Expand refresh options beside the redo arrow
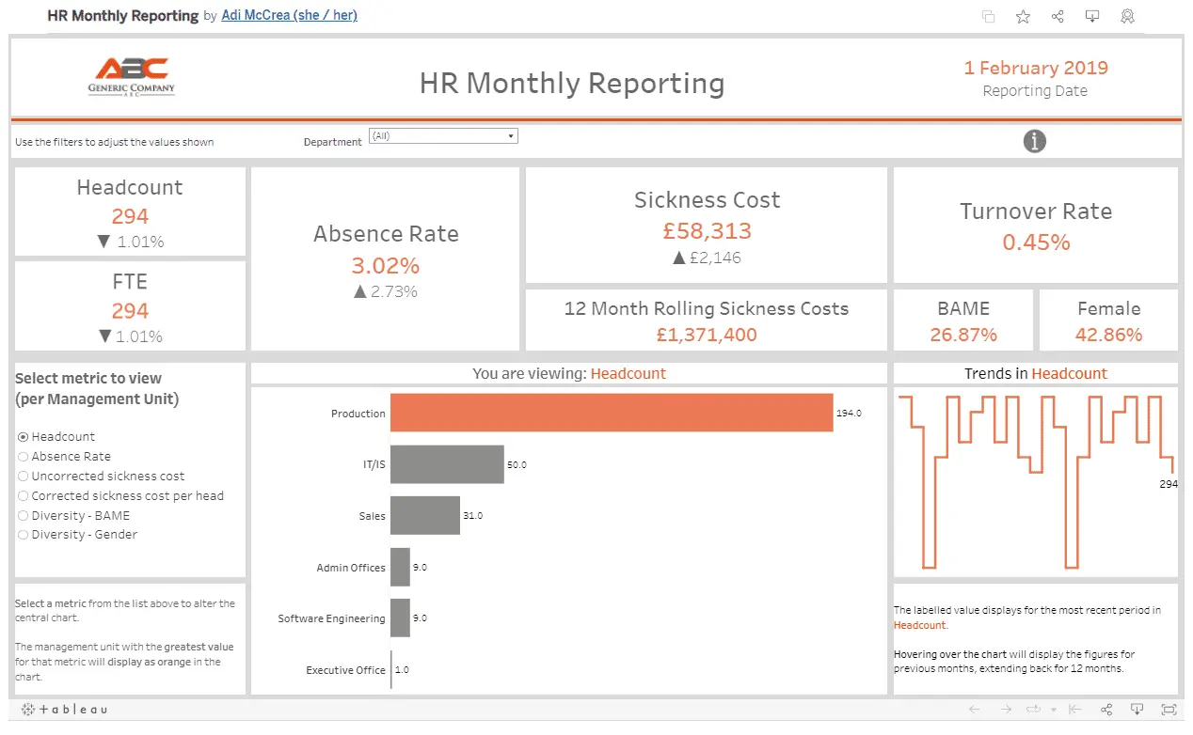The width and height of the screenshot is (1193, 735). [1033, 709]
